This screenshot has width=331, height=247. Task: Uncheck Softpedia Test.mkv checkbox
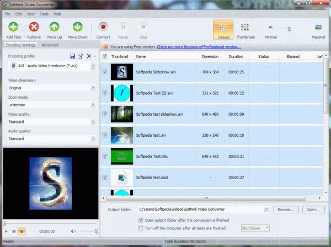pos(105,156)
